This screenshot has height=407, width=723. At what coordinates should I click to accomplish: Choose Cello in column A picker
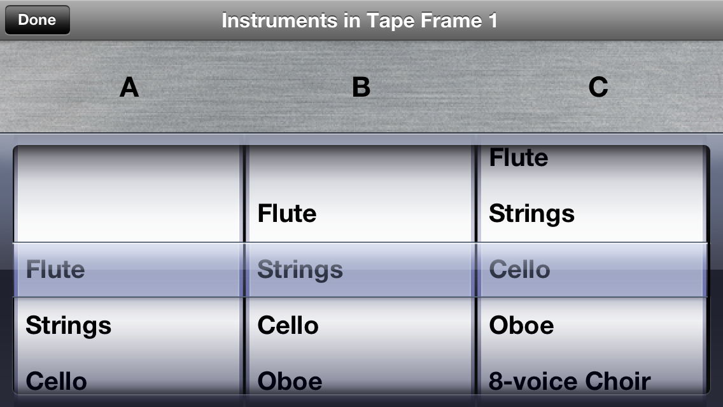click(x=56, y=381)
